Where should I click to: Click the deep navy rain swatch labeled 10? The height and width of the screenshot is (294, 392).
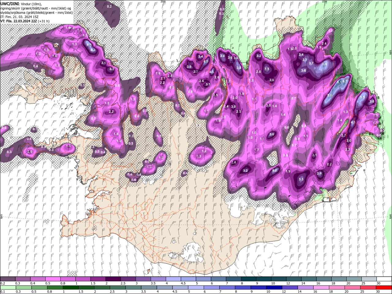click(274, 287)
